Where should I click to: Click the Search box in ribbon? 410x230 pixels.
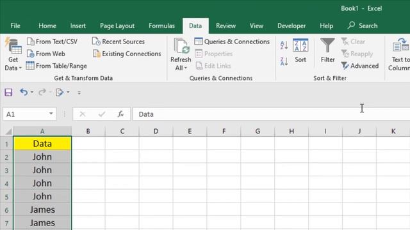(363, 26)
